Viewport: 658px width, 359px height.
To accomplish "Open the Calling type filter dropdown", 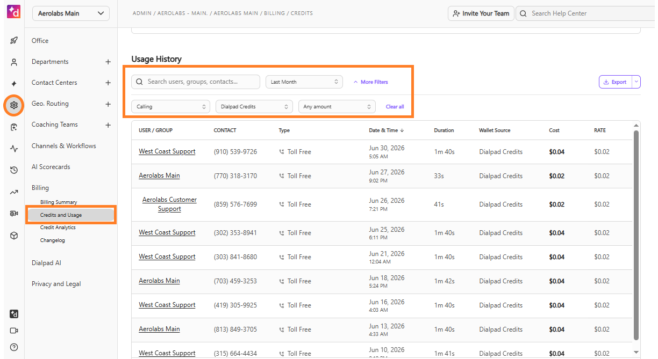I will (x=170, y=106).
